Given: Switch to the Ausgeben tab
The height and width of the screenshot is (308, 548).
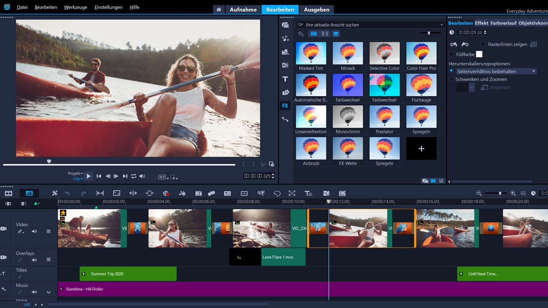Looking at the screenshot, I should click(316, 9).
